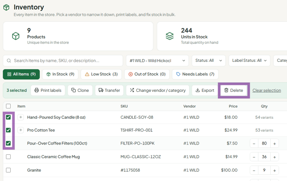The height and width of the screenshot is (181, 287).
Task: Click the $18.00 price cell
Action: 231,117
